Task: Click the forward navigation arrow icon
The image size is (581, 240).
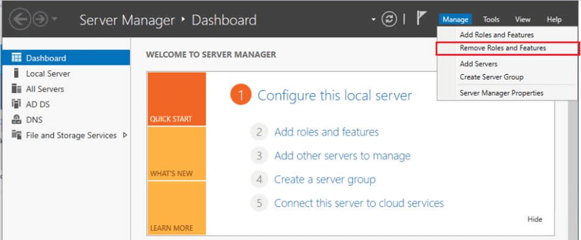Action: coord(41,19)
